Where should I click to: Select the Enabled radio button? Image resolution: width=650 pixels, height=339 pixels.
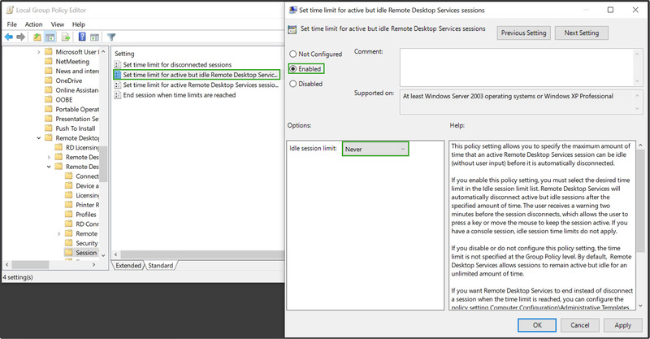click(293, 69)
